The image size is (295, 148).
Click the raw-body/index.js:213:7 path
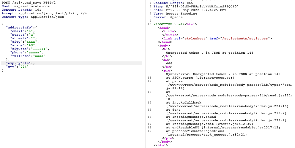click(x=226, y=113)
